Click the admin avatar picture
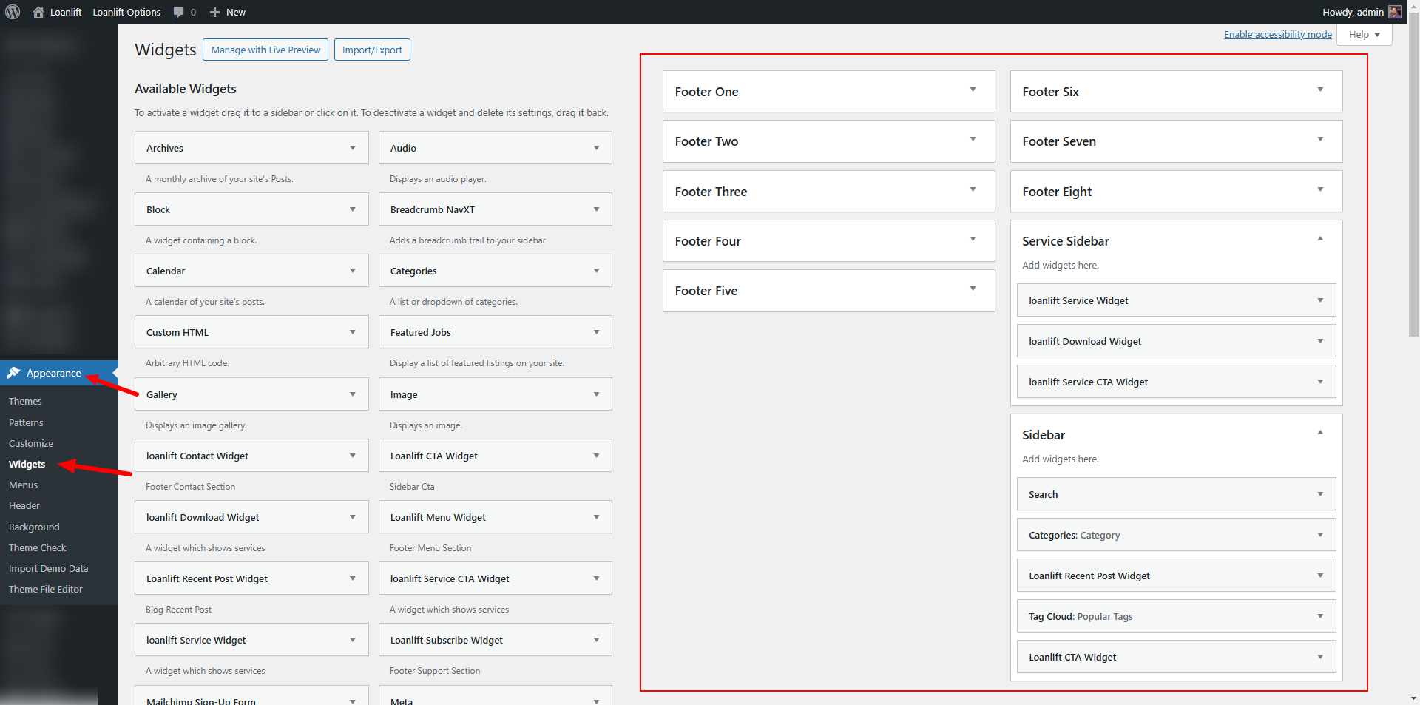This screenshot has width=1420, height=705. click(1395, 12)
